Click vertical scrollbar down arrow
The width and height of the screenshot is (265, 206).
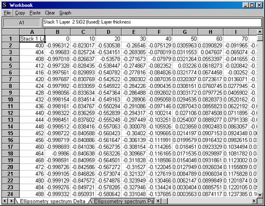pyautogui.click(x=260, y=195)
